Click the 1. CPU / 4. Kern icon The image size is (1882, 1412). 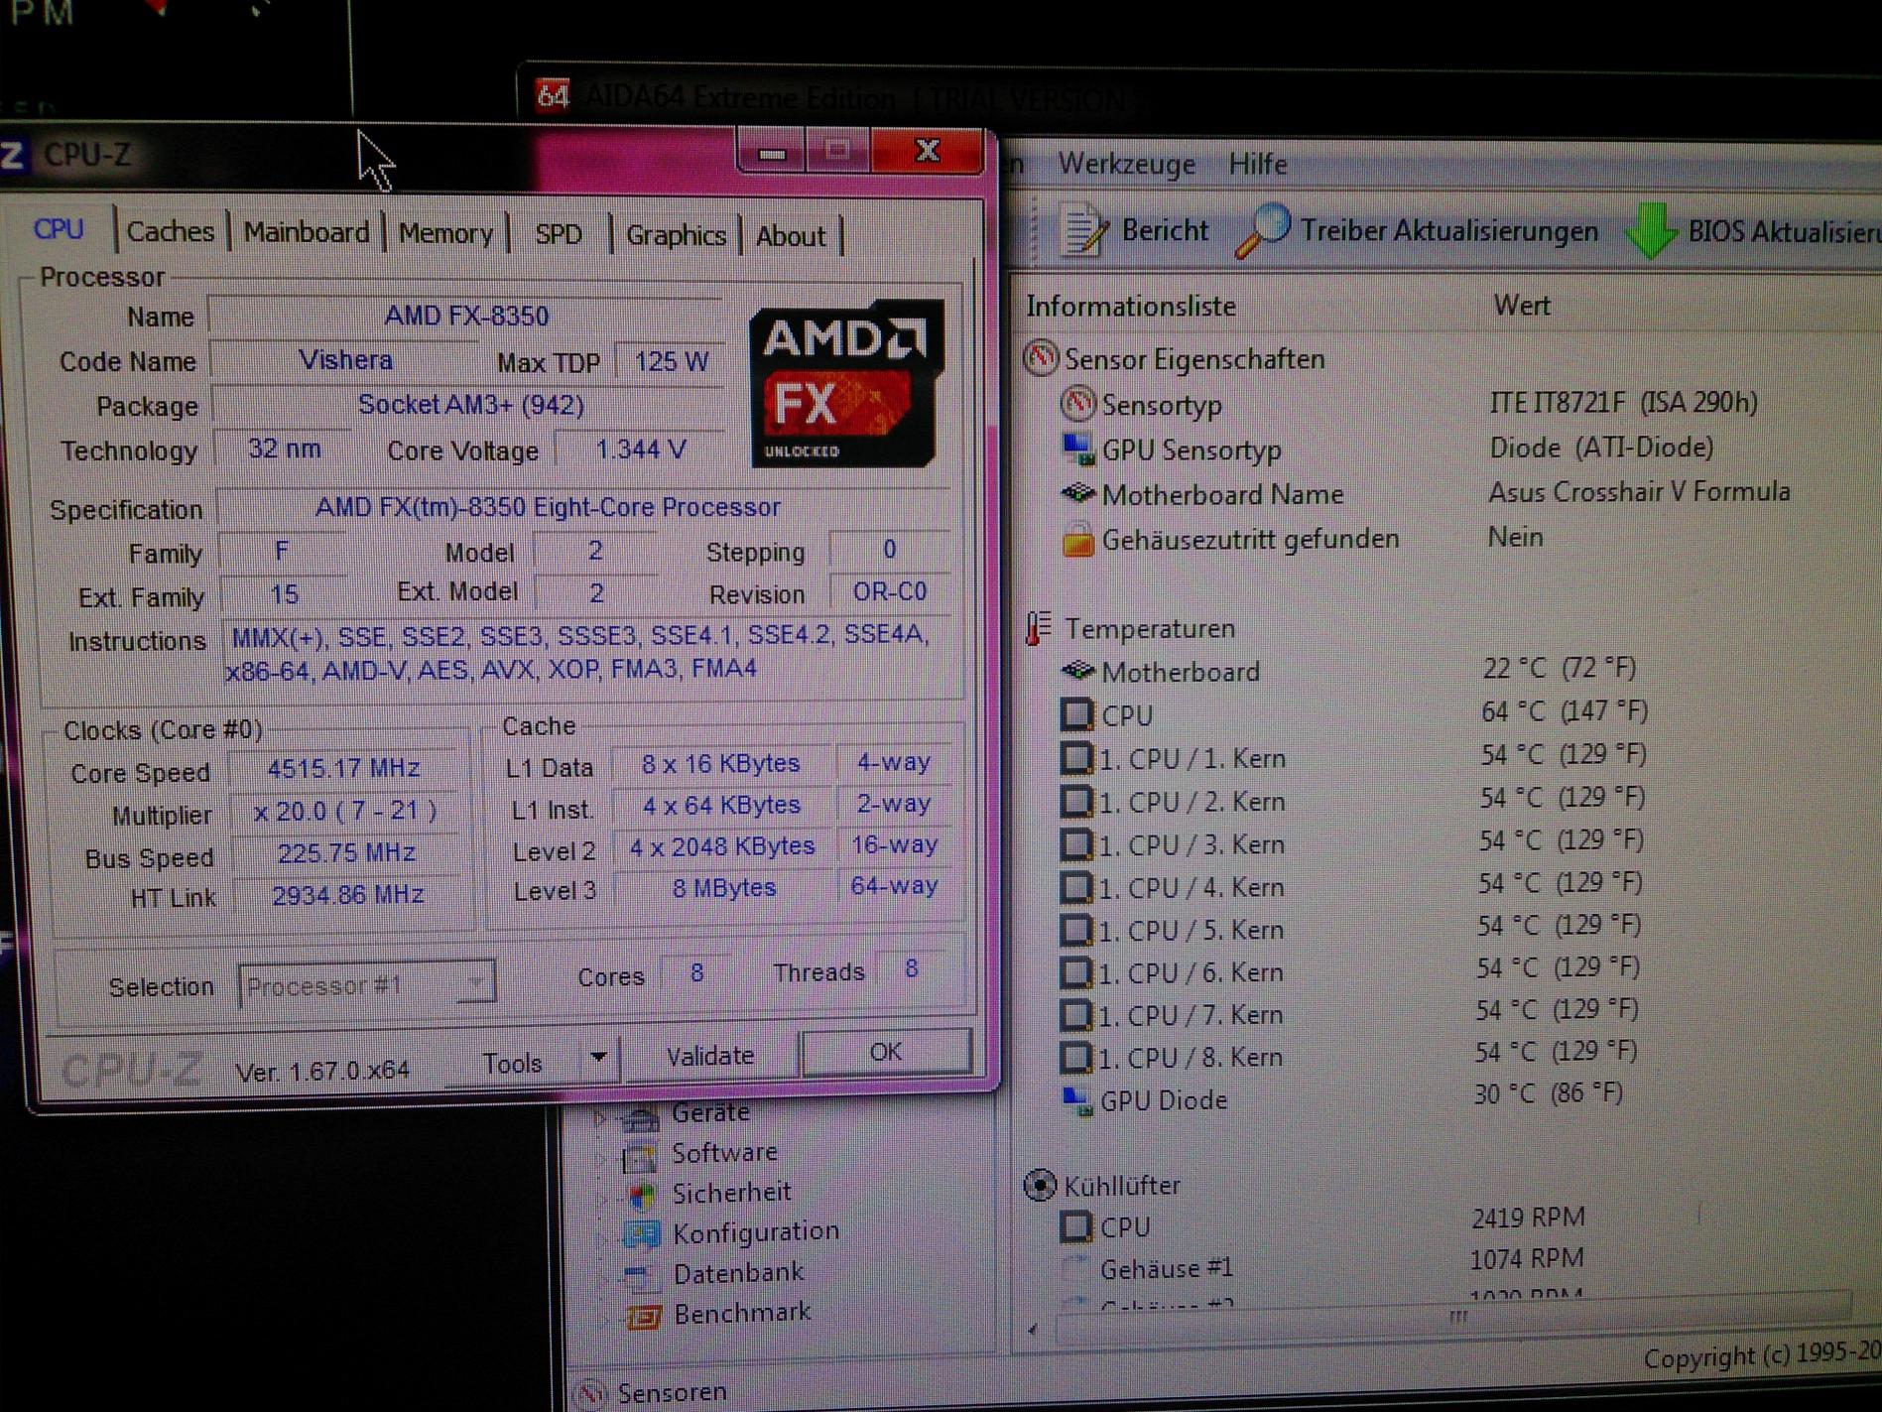point(1075,887)
